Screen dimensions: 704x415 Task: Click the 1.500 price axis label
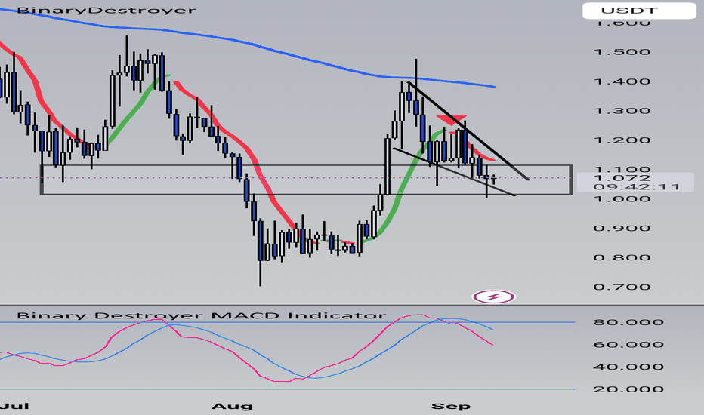pyautogui.click(x=622, y=52)
